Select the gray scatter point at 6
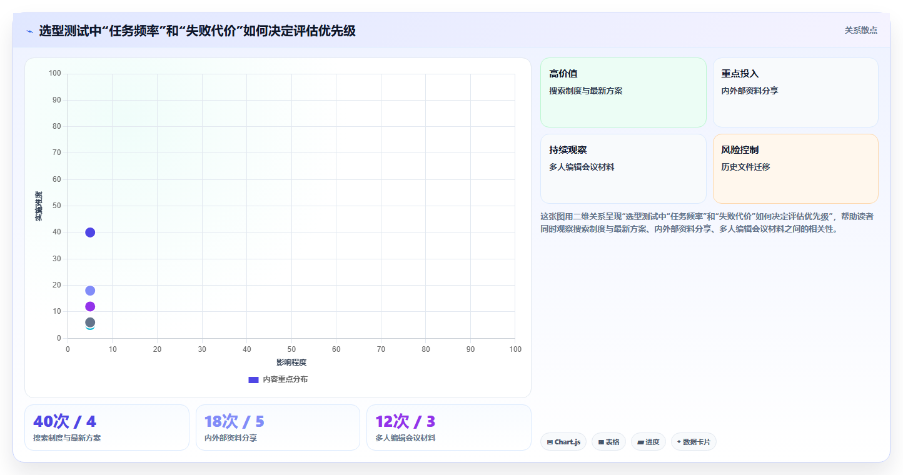Screen dimensions: 903x475 click(x=90, y=322)
